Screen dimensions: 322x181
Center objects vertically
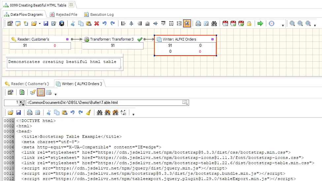pos(155,23)
